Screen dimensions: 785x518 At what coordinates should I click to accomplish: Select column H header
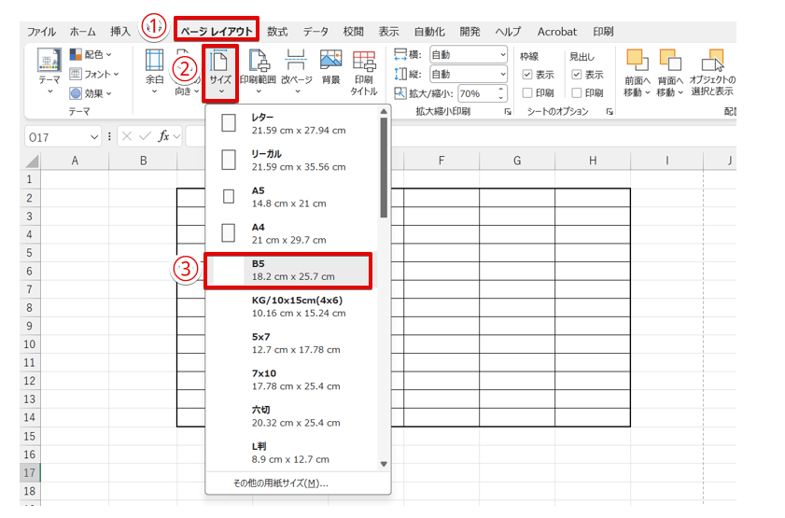coord(593,161)
